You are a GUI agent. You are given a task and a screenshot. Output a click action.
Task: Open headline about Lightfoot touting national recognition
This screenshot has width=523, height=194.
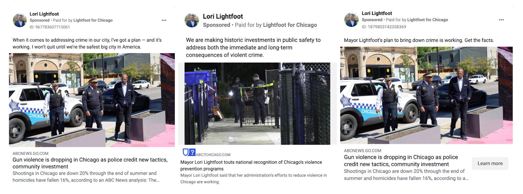251,166
